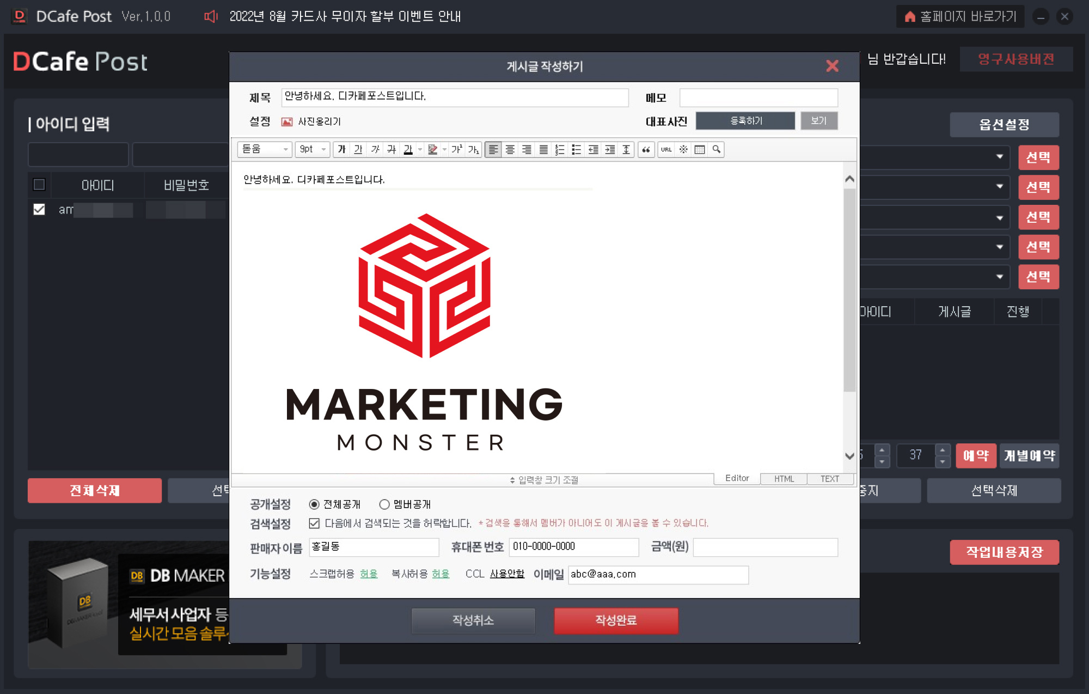The height and width of the screenshot is (694, 1089).
Task: Click 입력창 크기 조절 resize handle
Action: [x=544, y=480]
